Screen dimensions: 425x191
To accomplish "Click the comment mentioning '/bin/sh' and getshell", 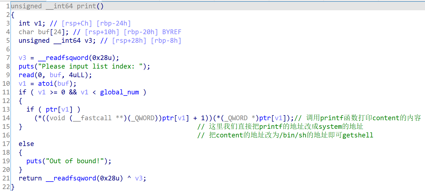I will pyautogui.click(x=285, y=135).
